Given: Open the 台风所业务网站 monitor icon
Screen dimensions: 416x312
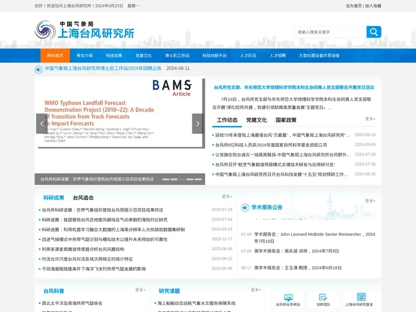Looking at the screenshot, I should tap(288, 300).
